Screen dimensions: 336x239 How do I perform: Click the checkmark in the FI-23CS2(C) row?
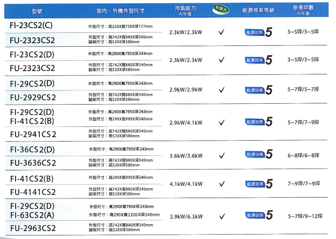pos(221,32)
